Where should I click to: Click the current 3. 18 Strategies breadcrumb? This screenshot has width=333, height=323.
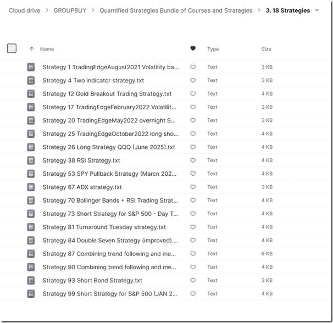[288, 10]
